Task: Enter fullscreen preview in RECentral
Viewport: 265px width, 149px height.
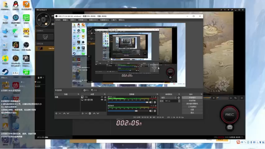Action: 242,98
